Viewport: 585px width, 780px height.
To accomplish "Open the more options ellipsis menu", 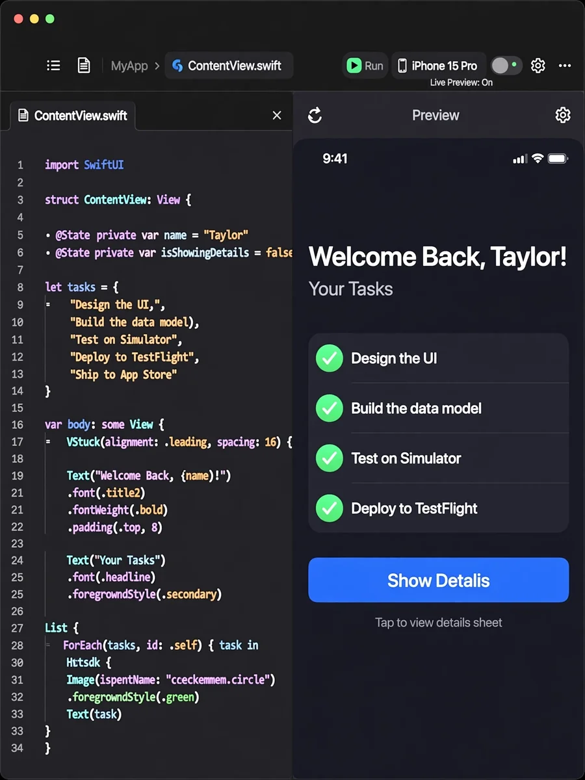I will coord(565,66).
